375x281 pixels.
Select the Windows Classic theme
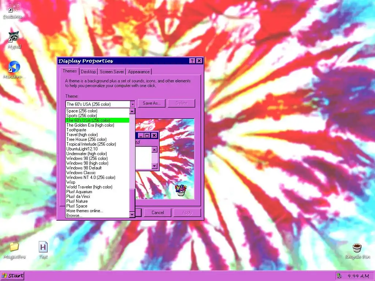point(97,173)
